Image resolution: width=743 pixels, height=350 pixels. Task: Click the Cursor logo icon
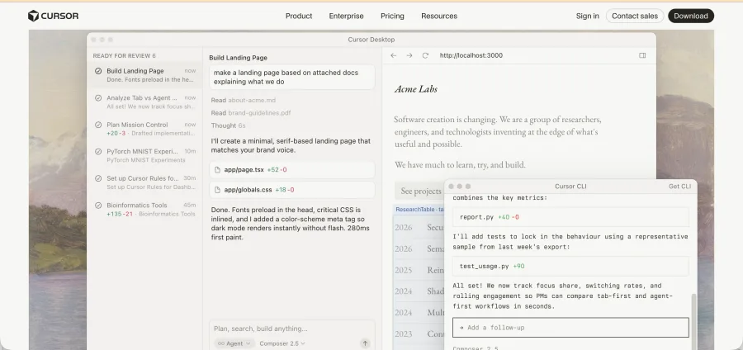(x=33, y=17)
